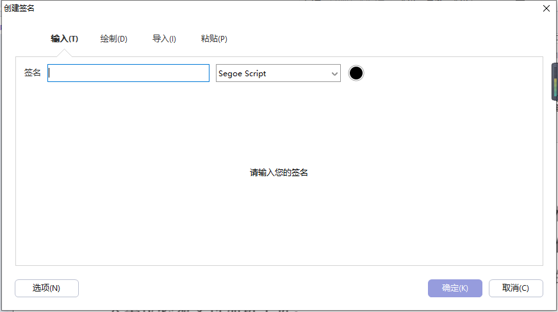Image resolution: width=558 pixels, height=312 pixels.
Task: Click the 请输入您的签名 placeholder text
Action: click(x=279, y=173)
